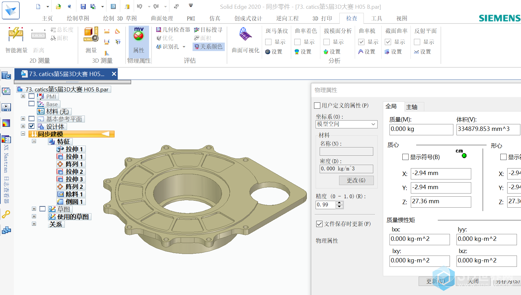Select the 3D 测量 measure tool
The width and height of the screenshot is (521, 295).
coord(91,40)
